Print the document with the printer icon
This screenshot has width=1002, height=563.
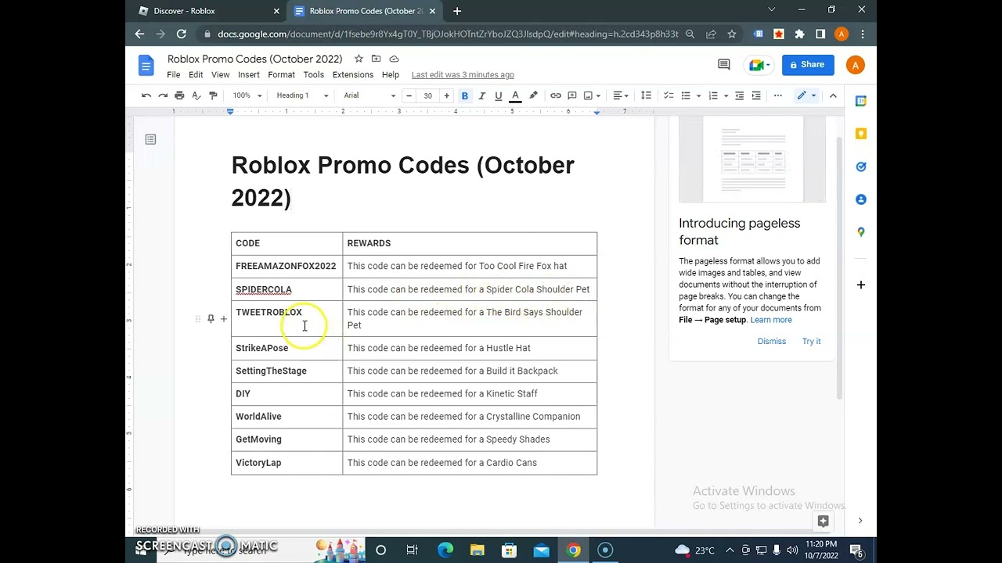[x=179, y=95]
